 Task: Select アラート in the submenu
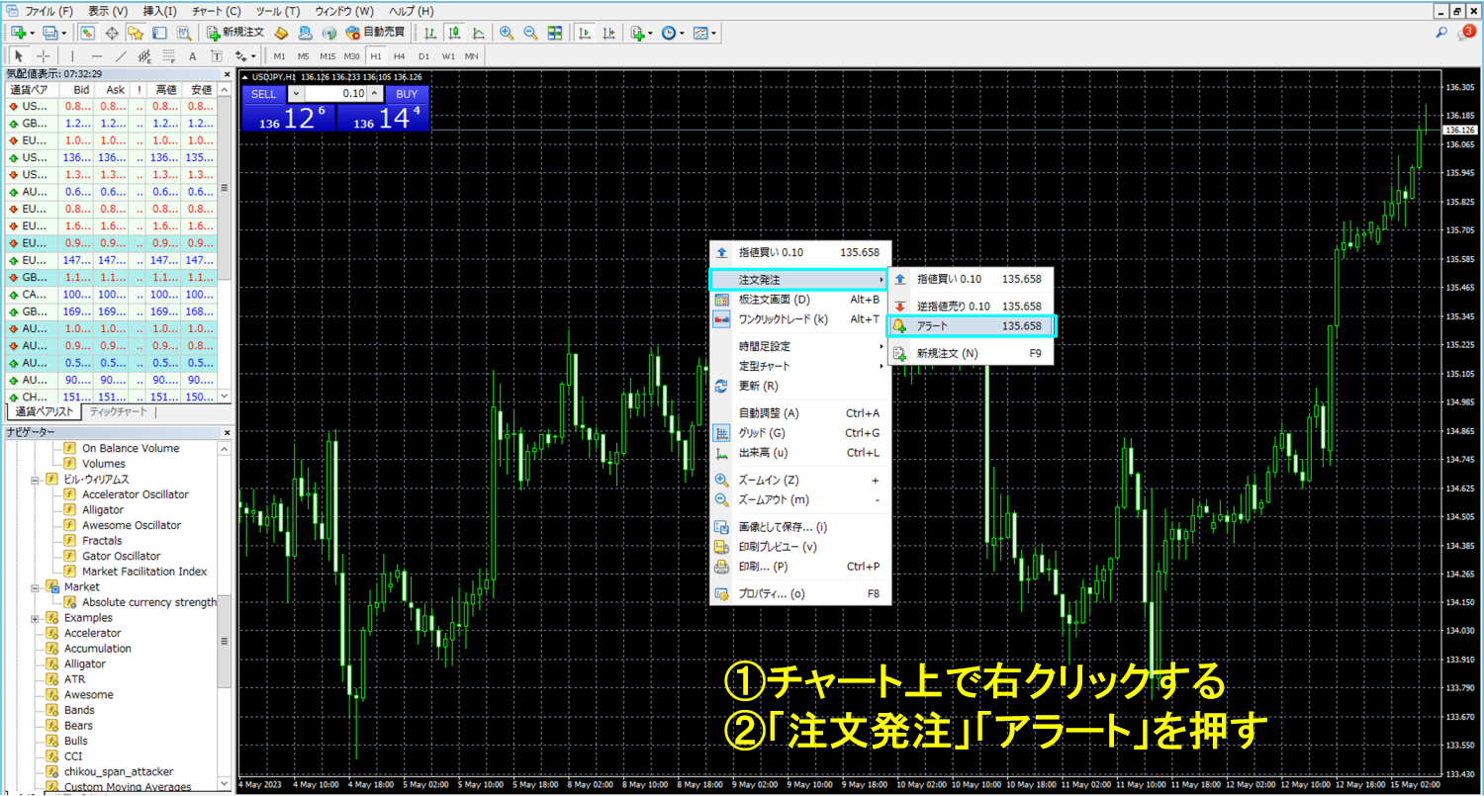coord(973,326)
